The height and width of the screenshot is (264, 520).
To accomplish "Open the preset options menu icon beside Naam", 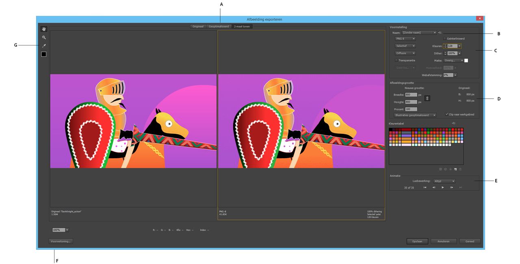I will 440,32.
